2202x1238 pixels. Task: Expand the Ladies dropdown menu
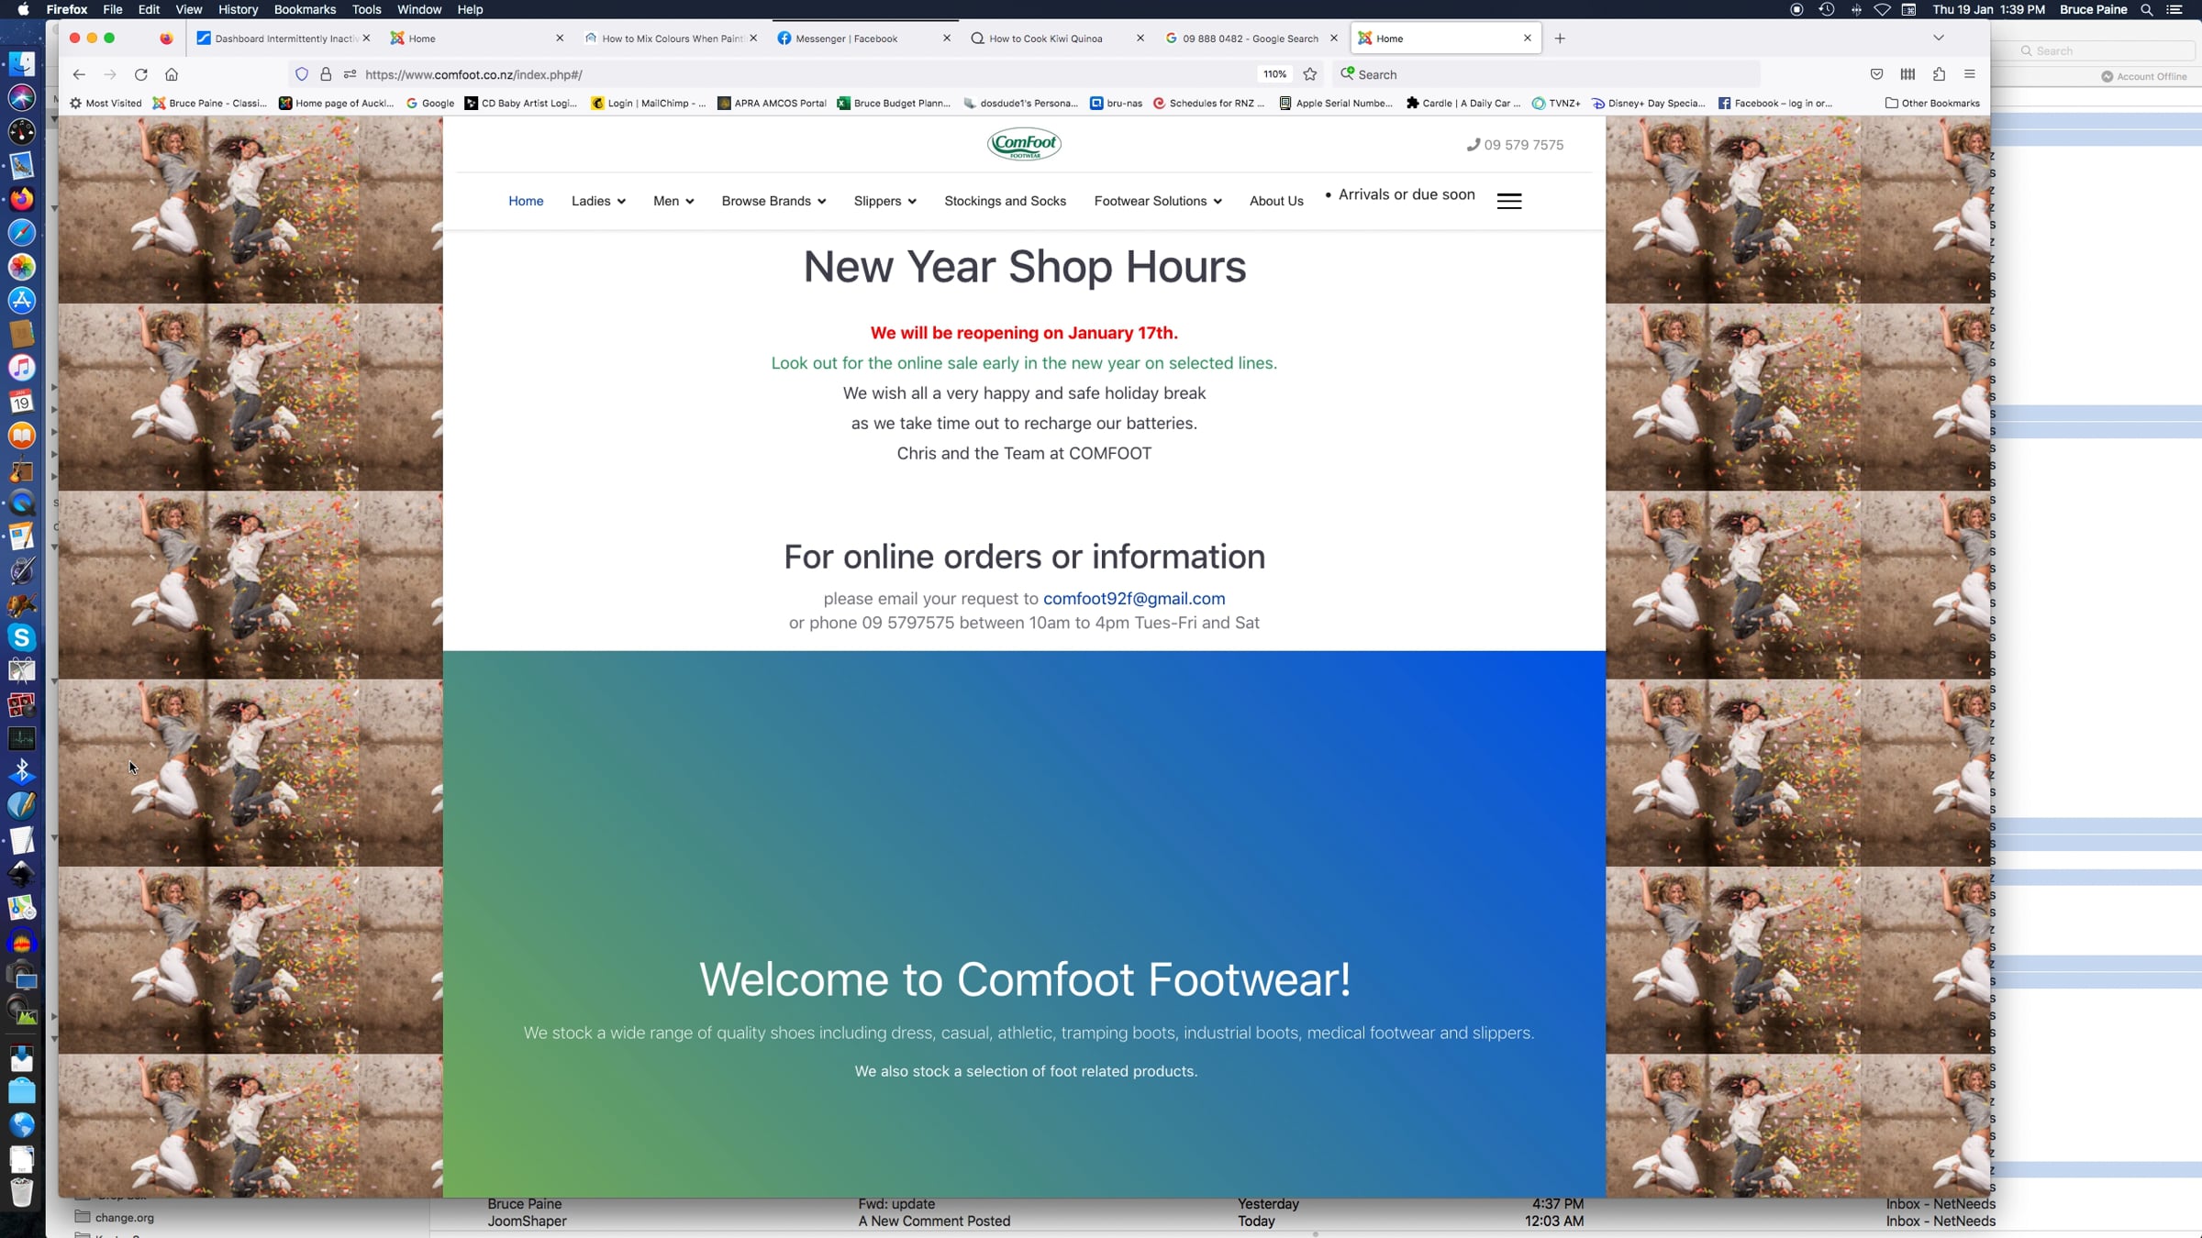tap(598, 201)
